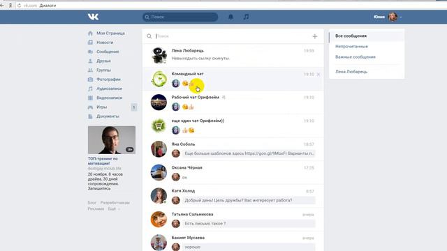Open Аудиозаписи from sidebar
447x251 pixels.
point(109,89)
